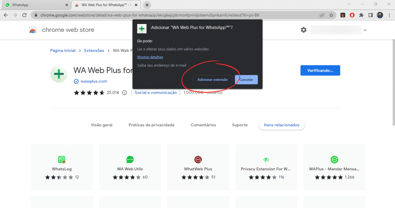Open the Social e comunicação category
The image size is (395, 208).
[x=156, y=93]
